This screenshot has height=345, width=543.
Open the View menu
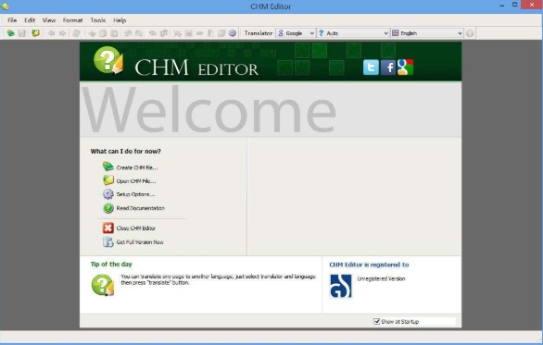(49, 20)
